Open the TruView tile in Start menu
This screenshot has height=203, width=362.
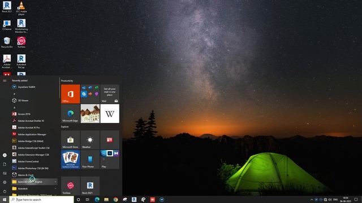(x=70, y=186)
